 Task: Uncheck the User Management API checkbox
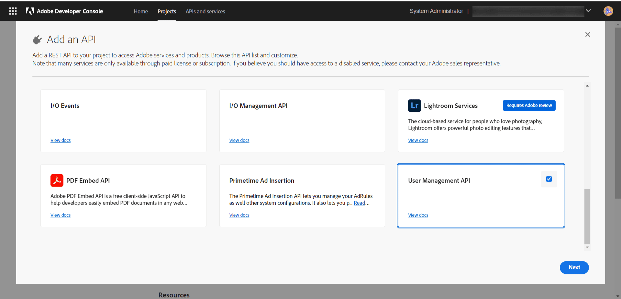point(549,179)
